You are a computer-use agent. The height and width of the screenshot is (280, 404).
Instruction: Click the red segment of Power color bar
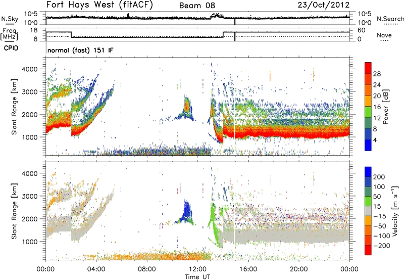pos(368,68)
